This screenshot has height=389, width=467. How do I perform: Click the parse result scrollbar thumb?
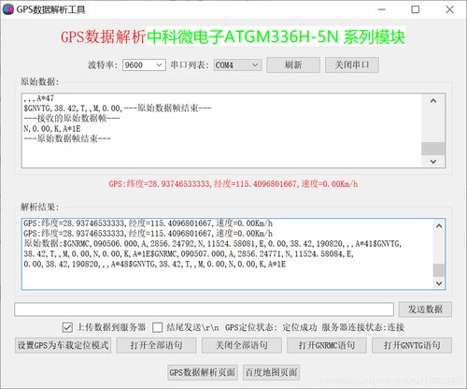pyautogui.click(x=439, y=270)
